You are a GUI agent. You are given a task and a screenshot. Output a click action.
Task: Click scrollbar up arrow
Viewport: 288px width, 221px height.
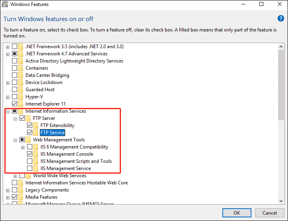(x=281, y=47)
